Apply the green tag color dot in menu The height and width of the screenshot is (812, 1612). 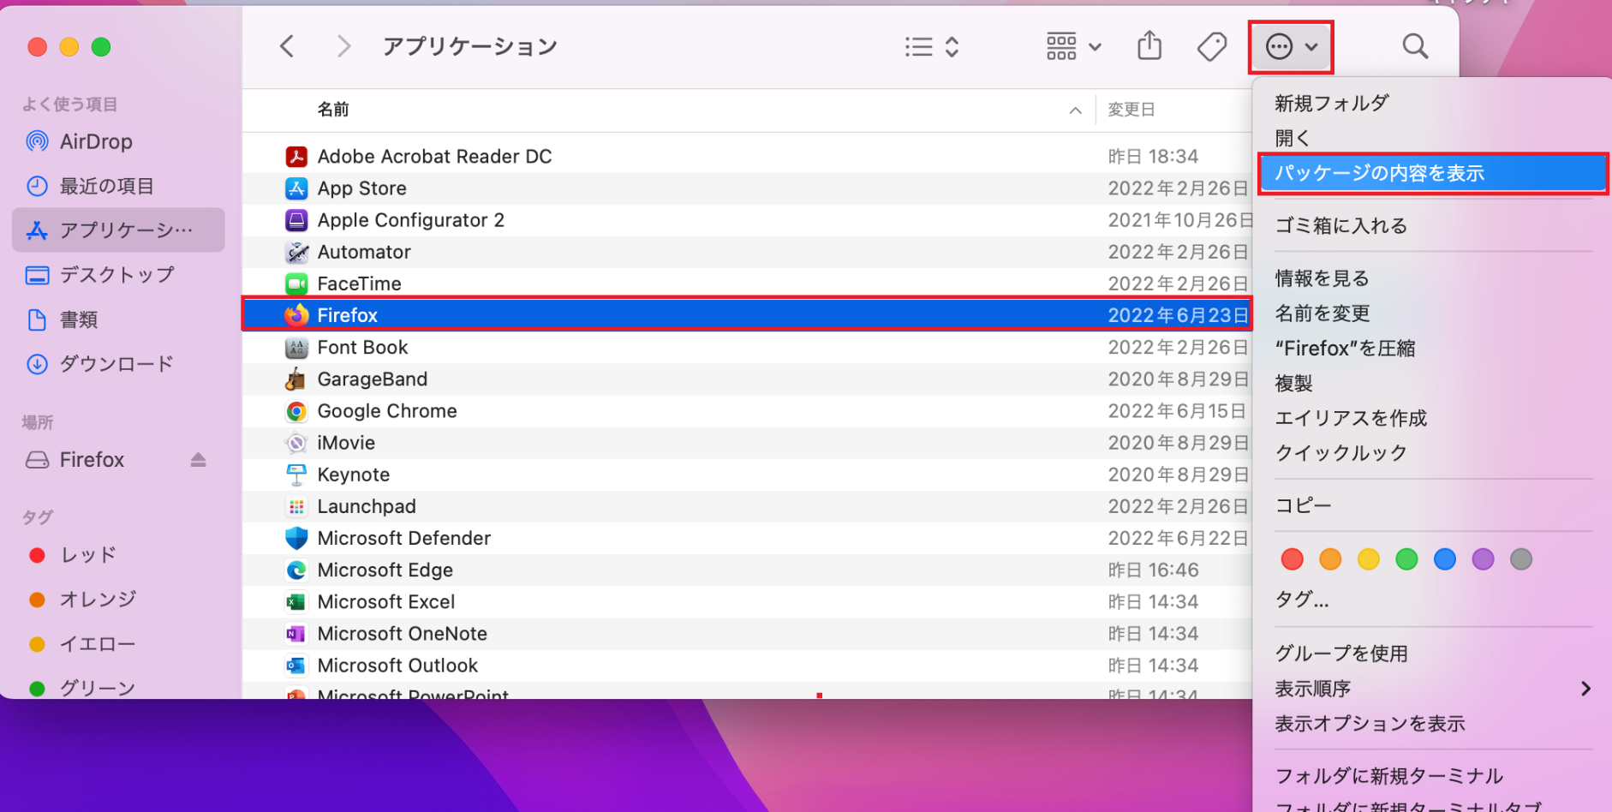tap(1406, 559)
